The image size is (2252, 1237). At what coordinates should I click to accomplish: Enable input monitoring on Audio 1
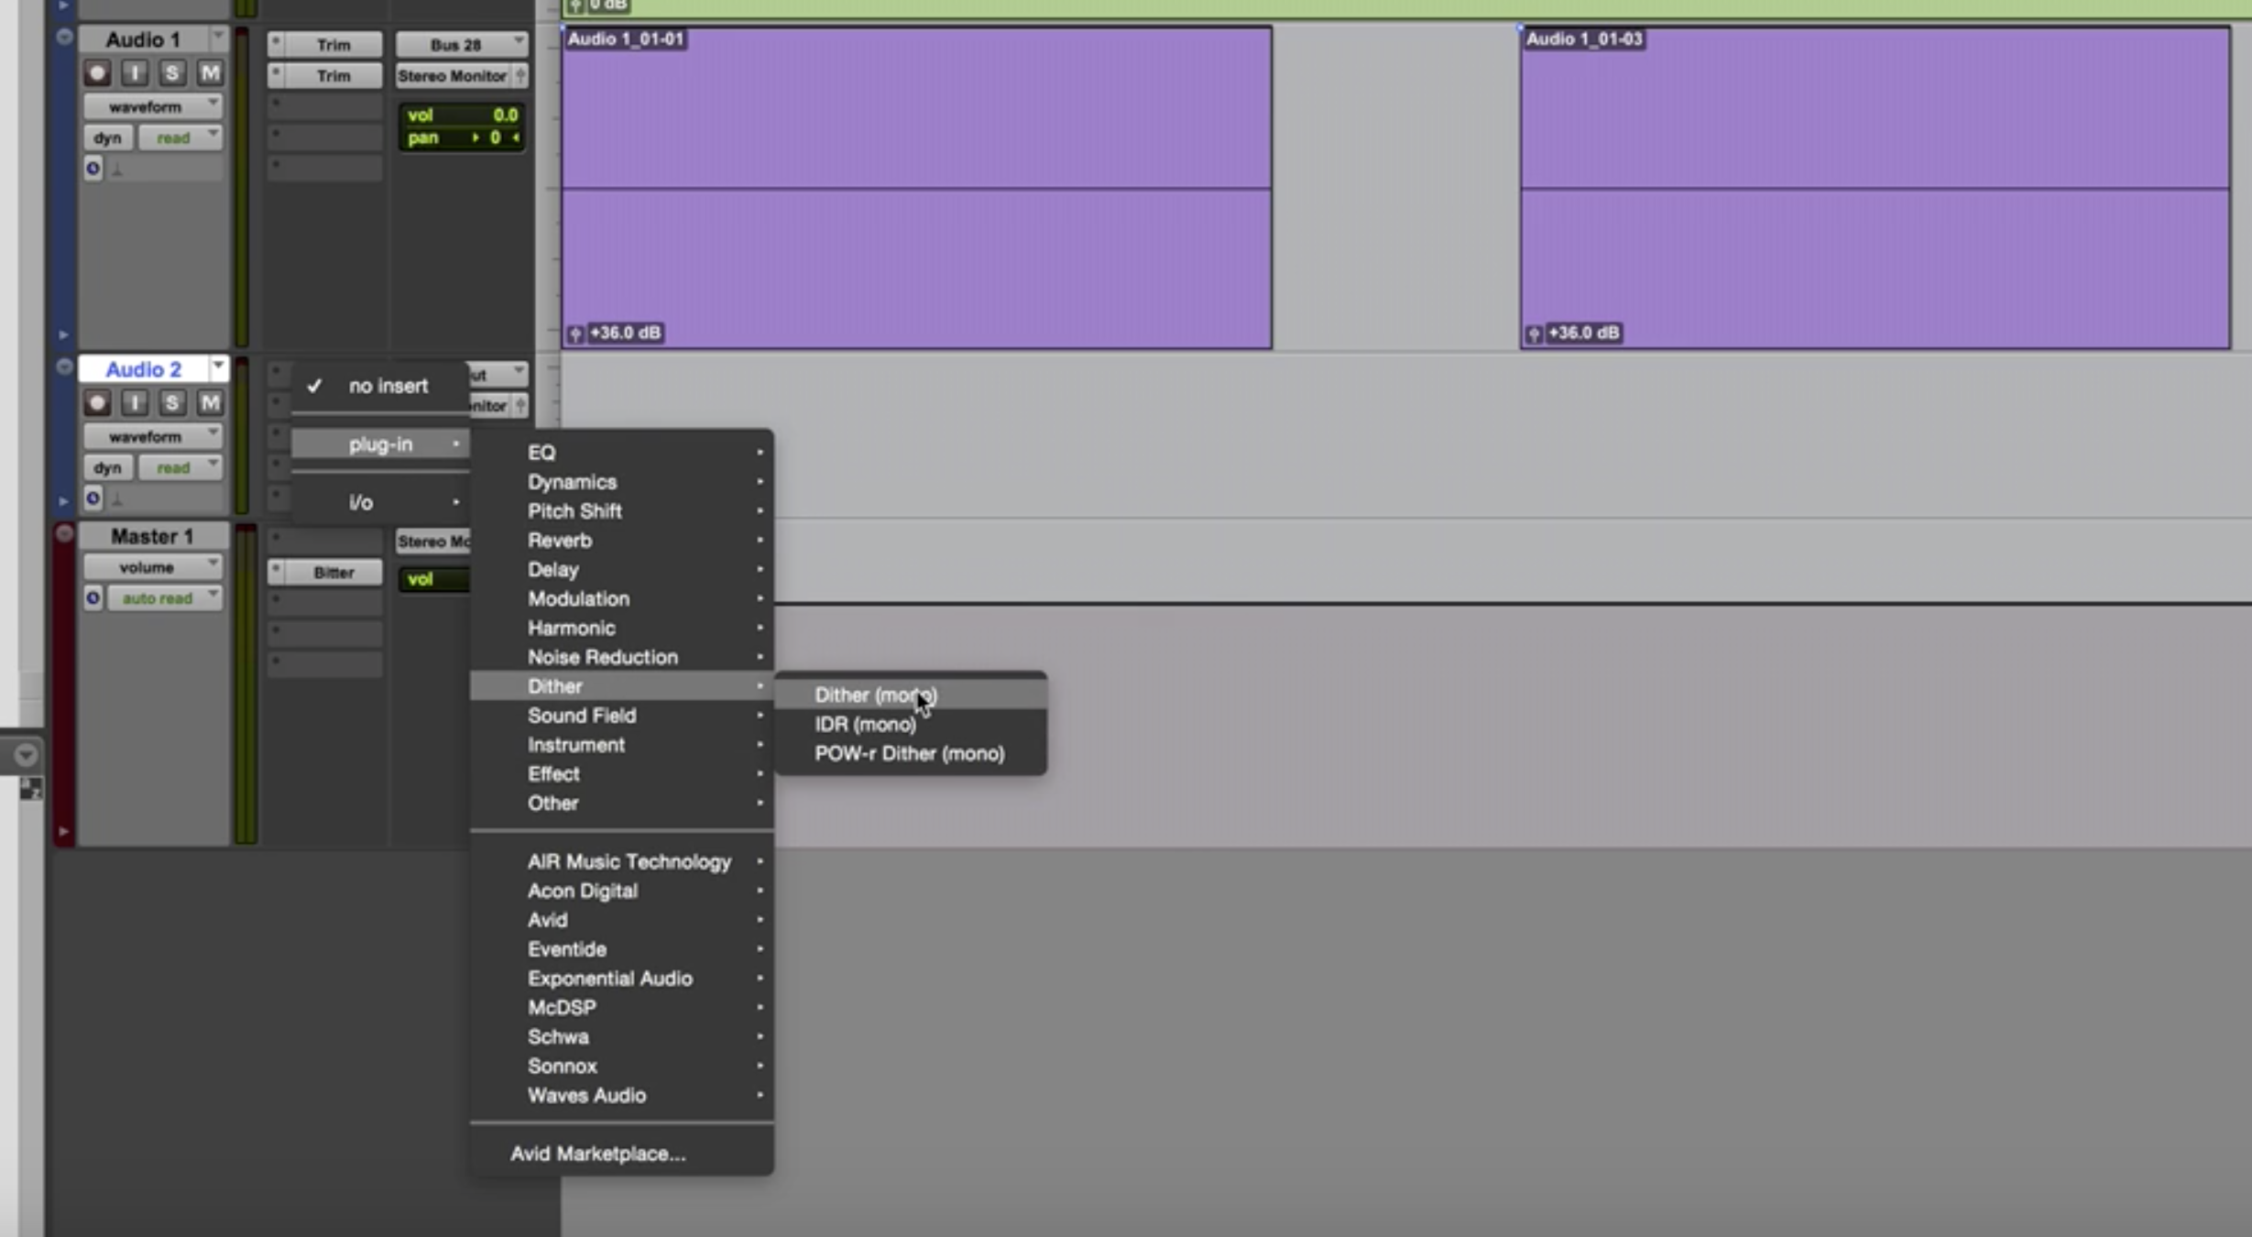[x=135, y=73]
